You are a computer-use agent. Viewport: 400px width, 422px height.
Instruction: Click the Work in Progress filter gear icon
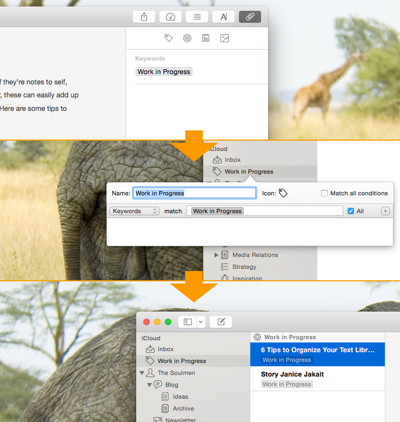(x=257, y=337)
